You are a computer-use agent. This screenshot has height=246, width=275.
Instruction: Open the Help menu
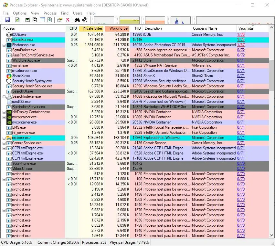click(90, 13)
